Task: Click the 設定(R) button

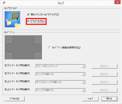Action: coord(104,74)
